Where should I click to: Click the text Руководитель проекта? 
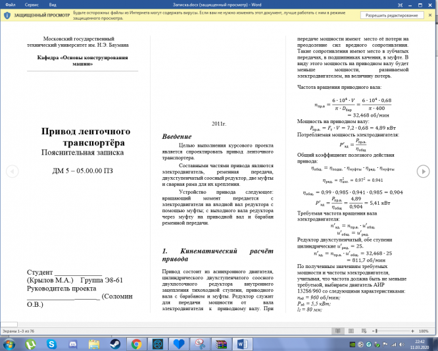[61, 288]
